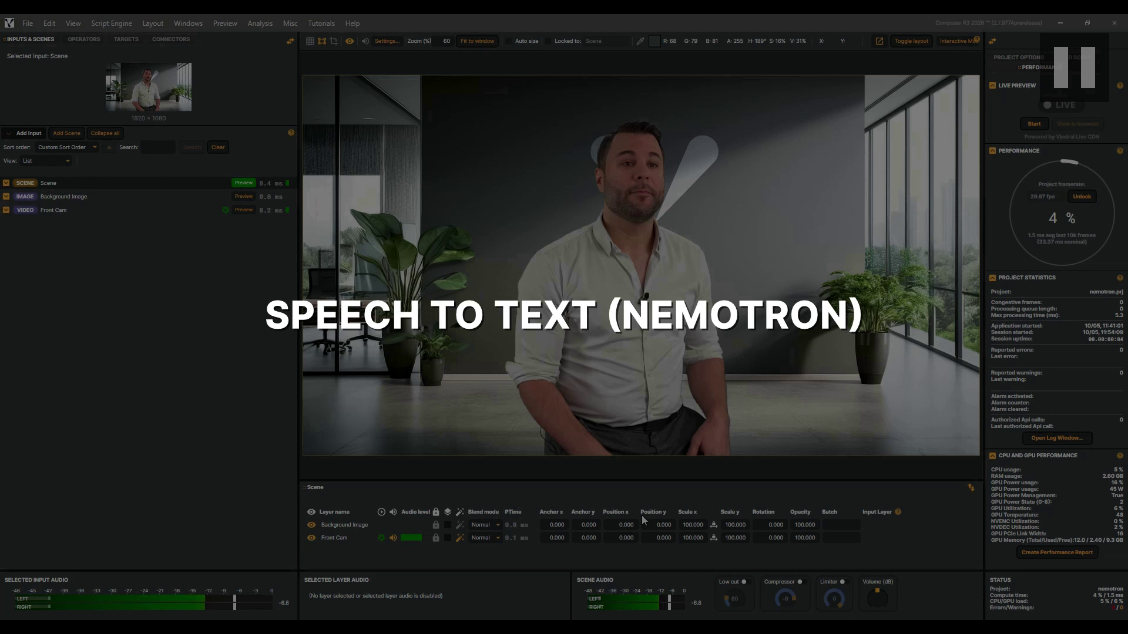
Task: Open the Script Engine menu
Action: pos(111,23)
